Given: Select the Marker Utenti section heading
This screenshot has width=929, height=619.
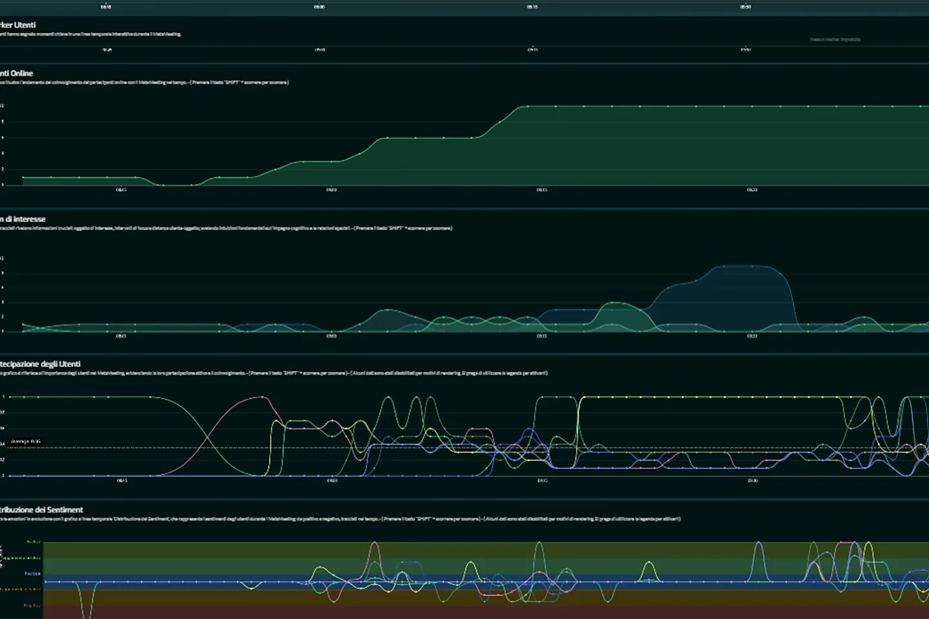Looking at the screenshot, I should click(x=18, y=25).
